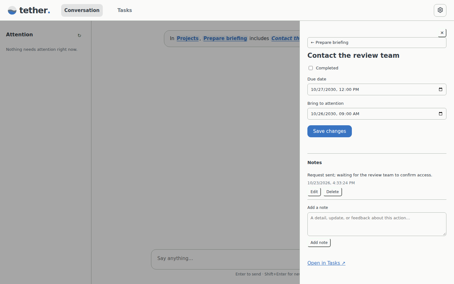Focus the Say anything message box

(225, 259)
